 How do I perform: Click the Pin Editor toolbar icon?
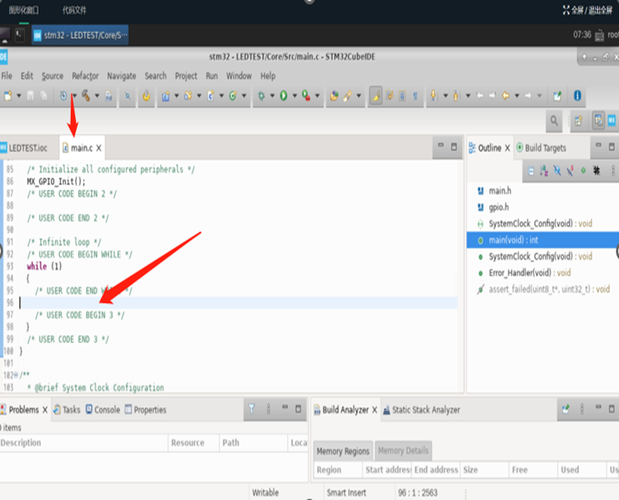coord(557,95)
